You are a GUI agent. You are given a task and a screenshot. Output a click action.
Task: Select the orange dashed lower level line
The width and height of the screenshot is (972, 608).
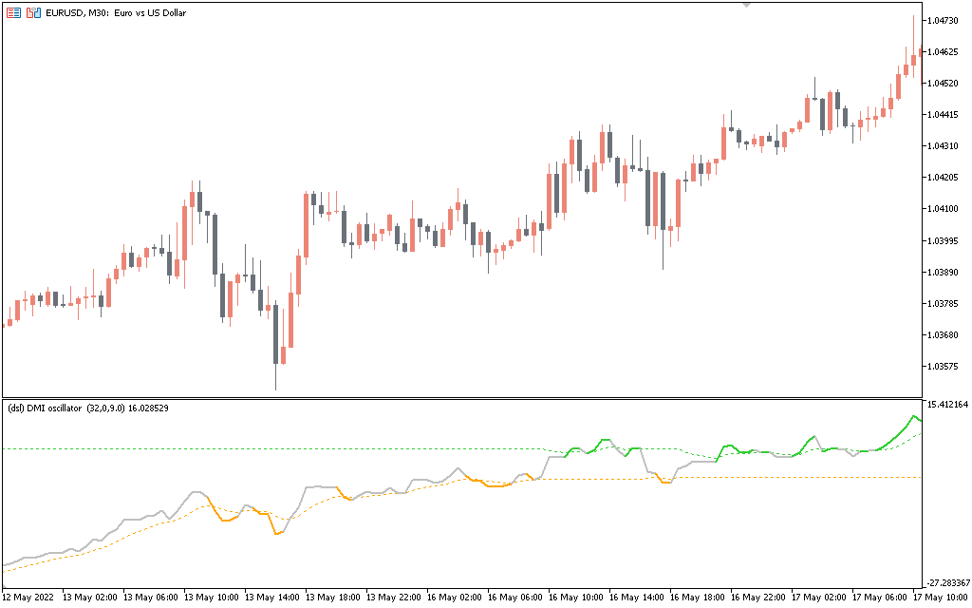click(807, 477)
